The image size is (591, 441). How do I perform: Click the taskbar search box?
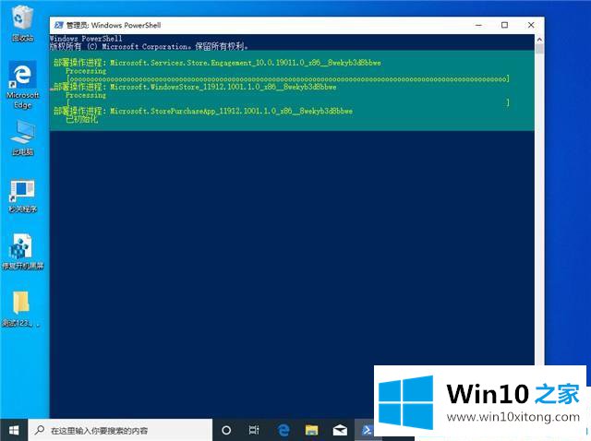120,430
